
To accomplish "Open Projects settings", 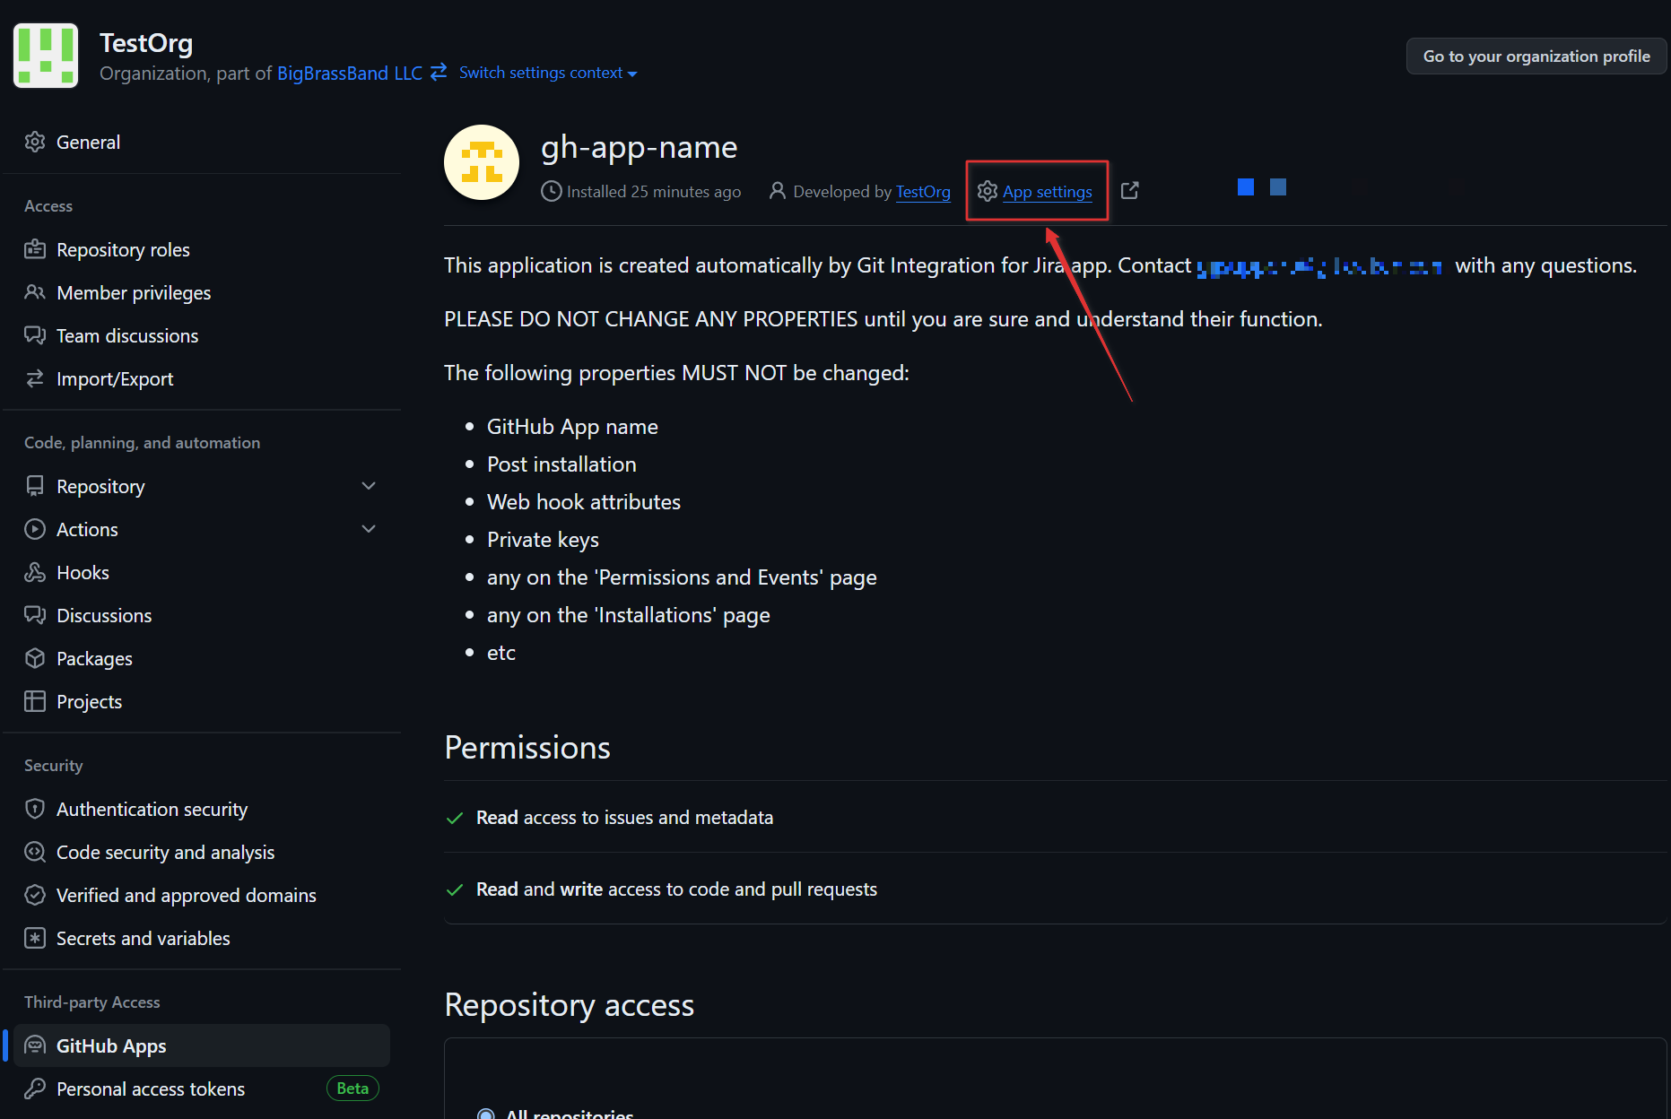I will pos(89,701).
